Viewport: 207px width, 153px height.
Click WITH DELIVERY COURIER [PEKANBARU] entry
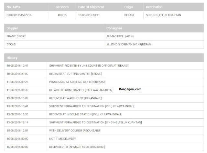click(75, 130)
